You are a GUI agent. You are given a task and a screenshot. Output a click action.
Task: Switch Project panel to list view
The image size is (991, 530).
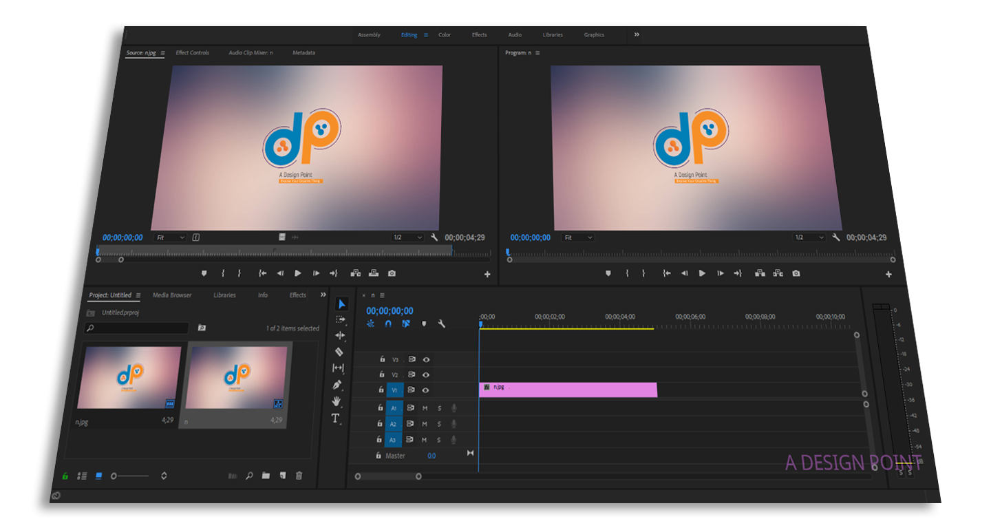[82, 476]
